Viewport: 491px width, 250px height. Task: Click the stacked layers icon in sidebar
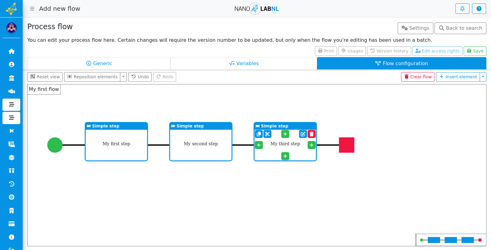pyautogui.click(x=11, y=158)
